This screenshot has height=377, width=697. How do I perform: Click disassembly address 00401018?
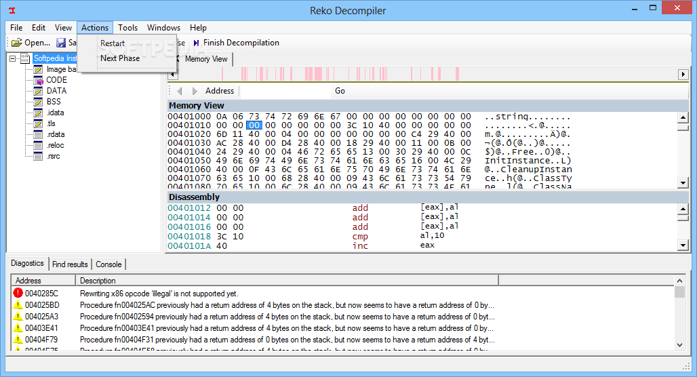click(x=189, y=236)
